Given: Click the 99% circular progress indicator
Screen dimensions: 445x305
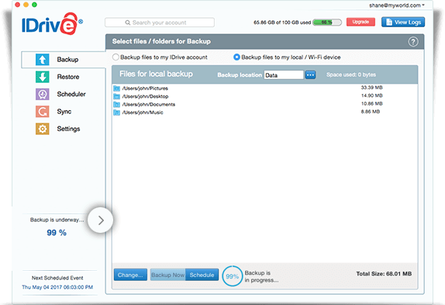Looking at the screenshot, I should point(233,276).
